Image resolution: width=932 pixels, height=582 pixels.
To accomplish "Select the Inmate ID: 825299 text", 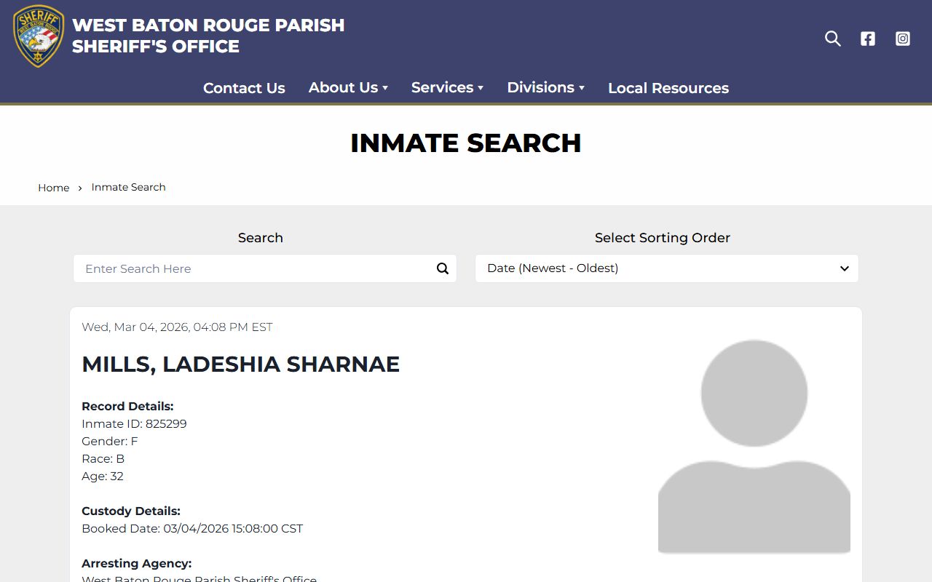I will 134,423.
